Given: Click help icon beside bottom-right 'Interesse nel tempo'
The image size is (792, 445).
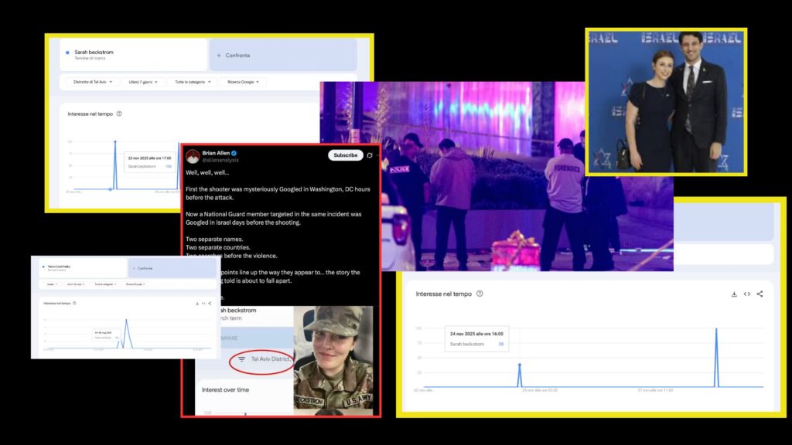Looking at the screenshot, I should (480, 294).
